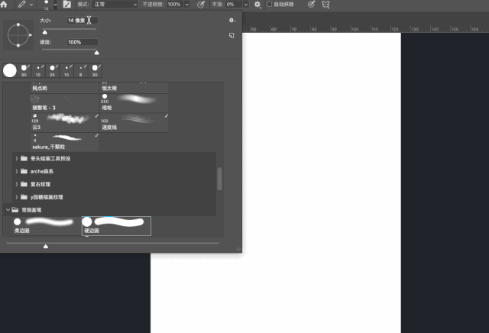Create new brush preset icon
This screenshot has height=333, width=489.
pyautogui.click(x=232, y=35)
